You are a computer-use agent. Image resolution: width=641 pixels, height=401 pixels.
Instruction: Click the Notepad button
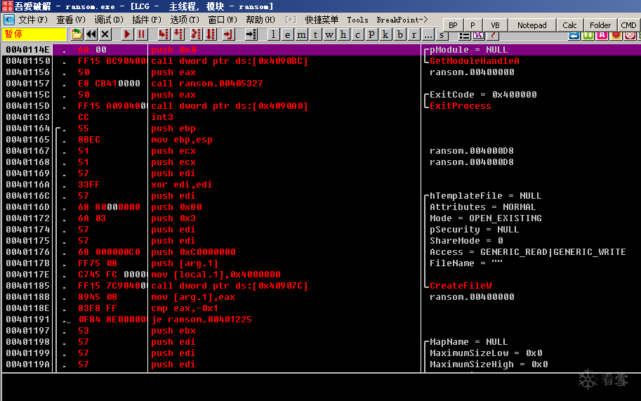tap(532, 25)
